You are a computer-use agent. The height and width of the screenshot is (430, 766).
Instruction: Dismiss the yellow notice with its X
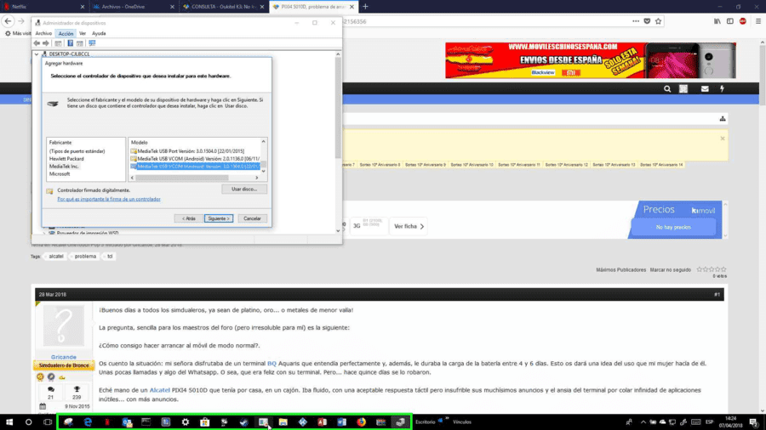[x=722, y=139]
